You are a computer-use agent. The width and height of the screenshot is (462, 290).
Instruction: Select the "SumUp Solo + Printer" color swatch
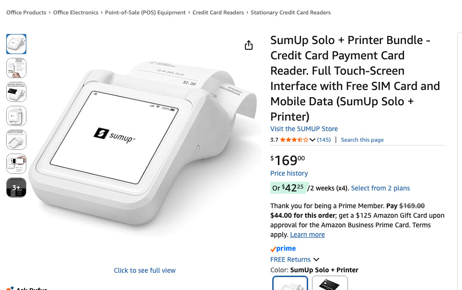tap(290, 285)
